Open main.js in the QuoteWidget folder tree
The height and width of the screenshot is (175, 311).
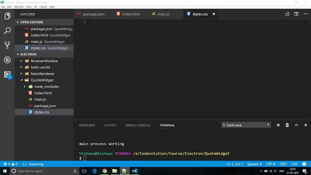point(40,99)
